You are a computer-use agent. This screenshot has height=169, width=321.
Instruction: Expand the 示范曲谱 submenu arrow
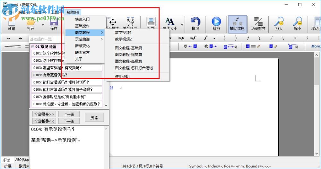(x=102, y=39)
